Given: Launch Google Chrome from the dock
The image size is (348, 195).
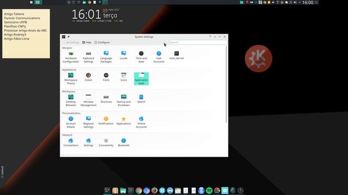Looking at the screenshot, I should pos(139,190).
